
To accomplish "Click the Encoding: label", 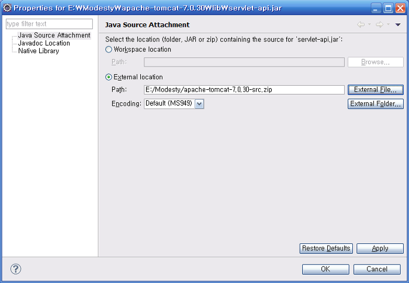I will click(x=126, y=104).
